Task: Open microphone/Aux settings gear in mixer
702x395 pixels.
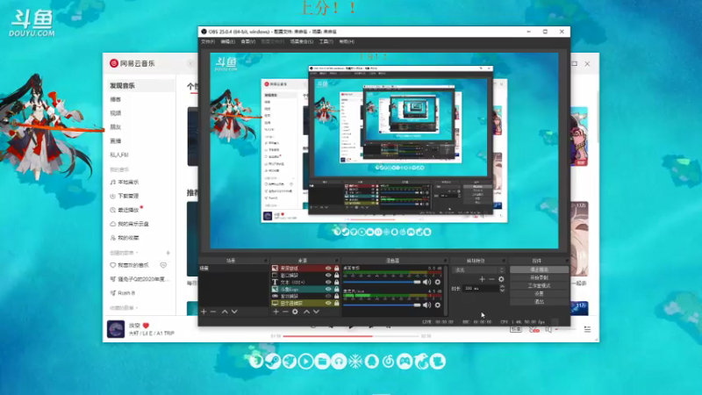Action: (x=438, y=305)
